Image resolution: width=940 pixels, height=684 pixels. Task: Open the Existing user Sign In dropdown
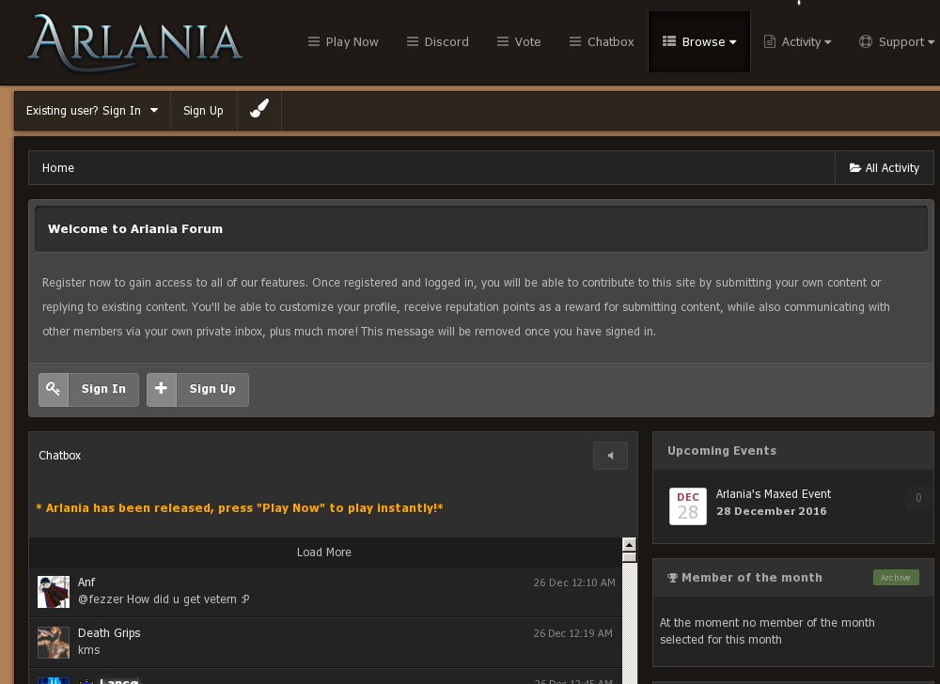point(92,111)
